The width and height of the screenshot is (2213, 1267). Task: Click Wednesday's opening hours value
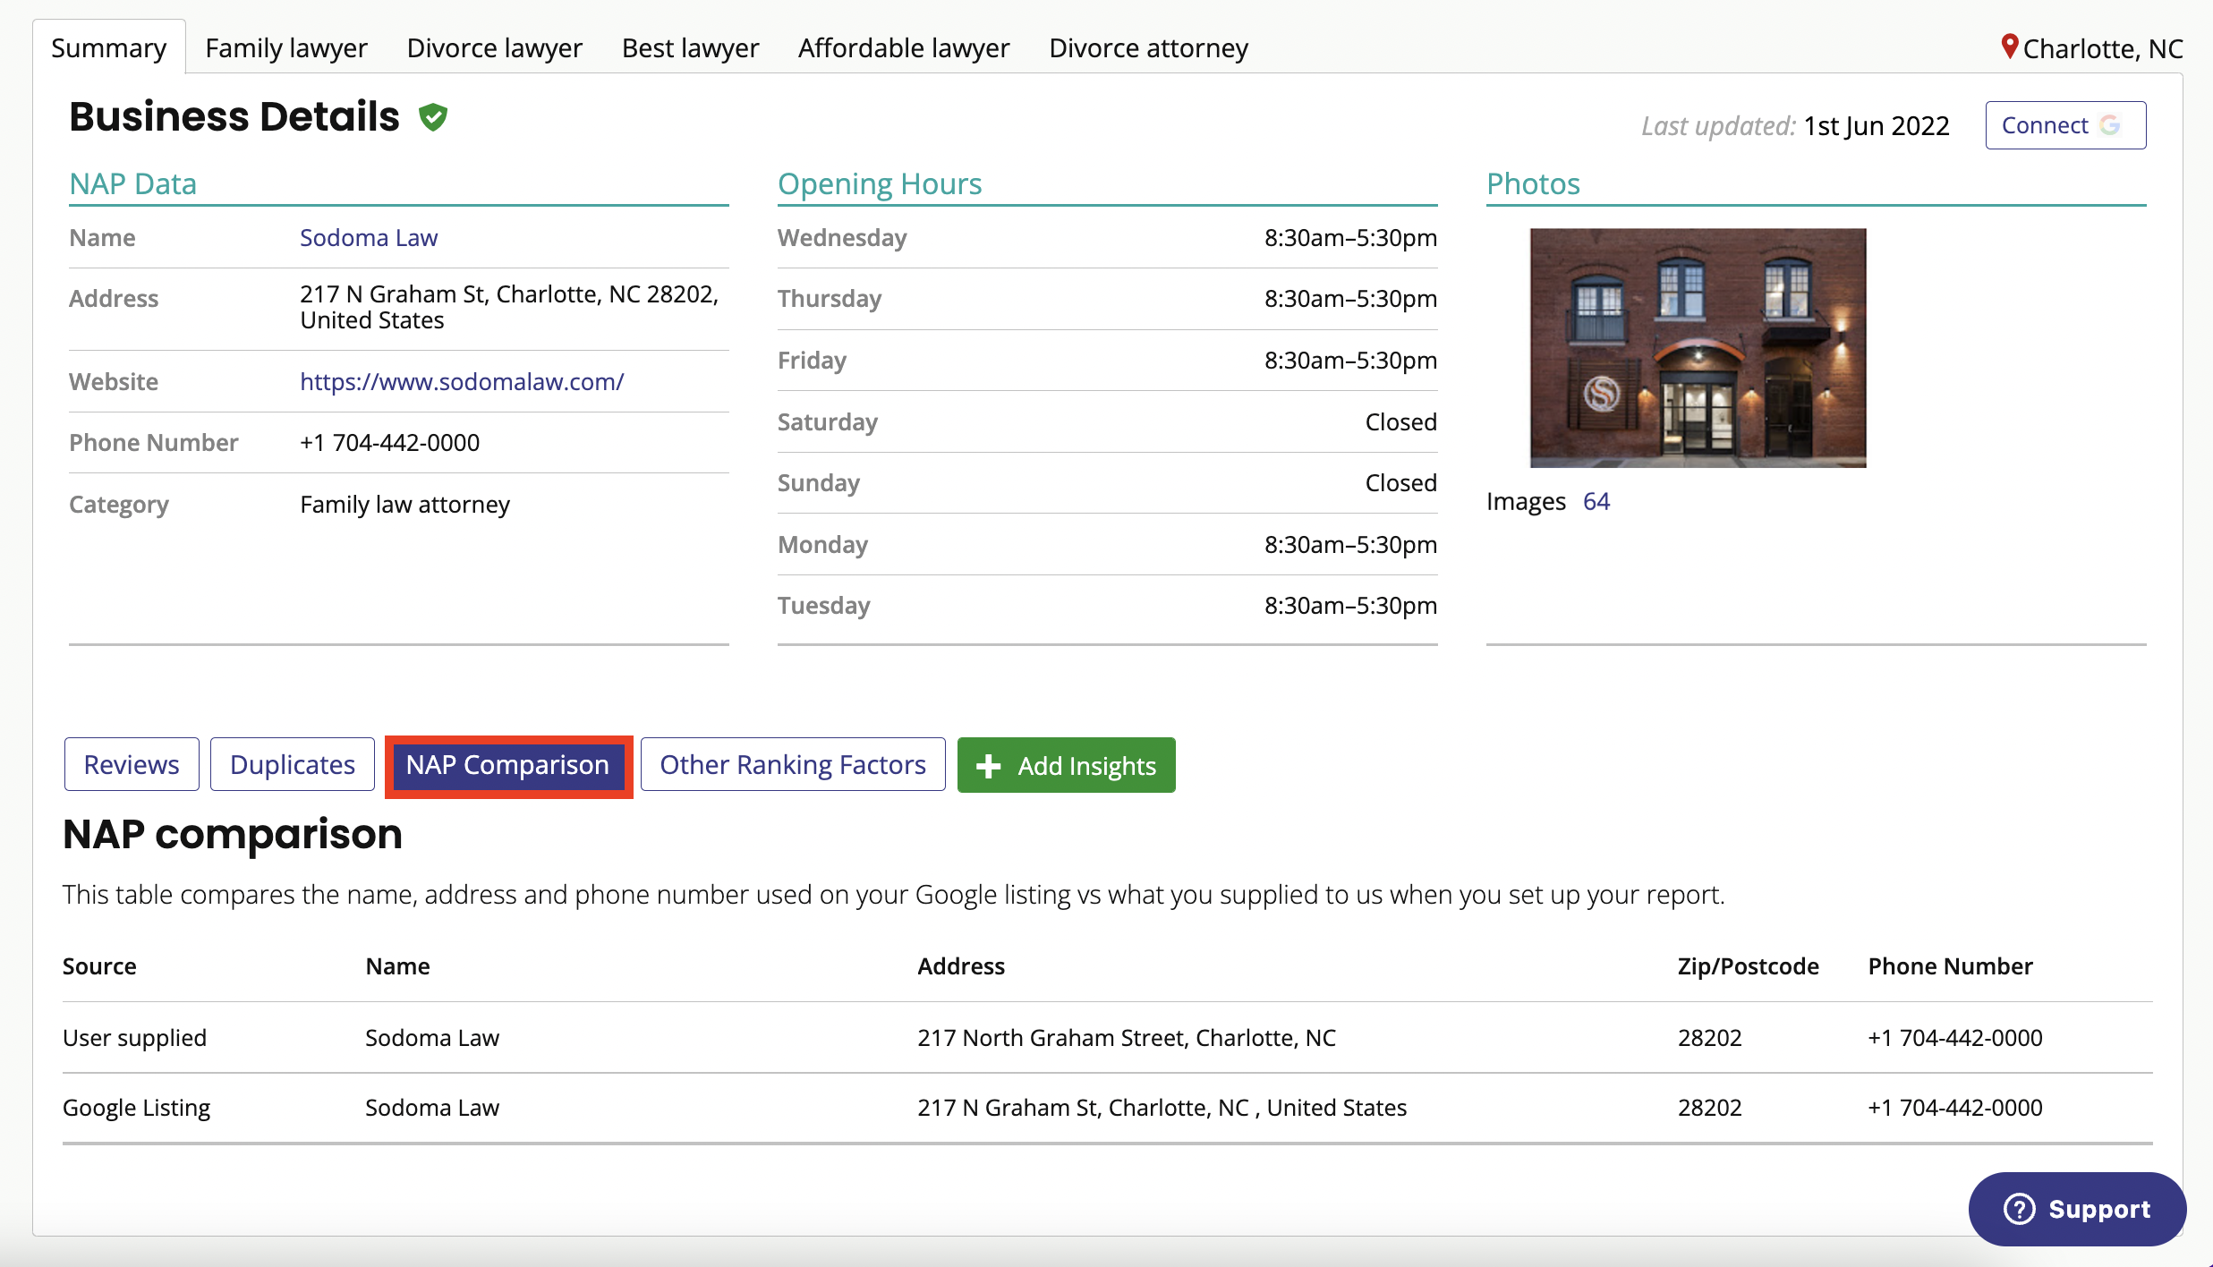[x=1350, y=238]
